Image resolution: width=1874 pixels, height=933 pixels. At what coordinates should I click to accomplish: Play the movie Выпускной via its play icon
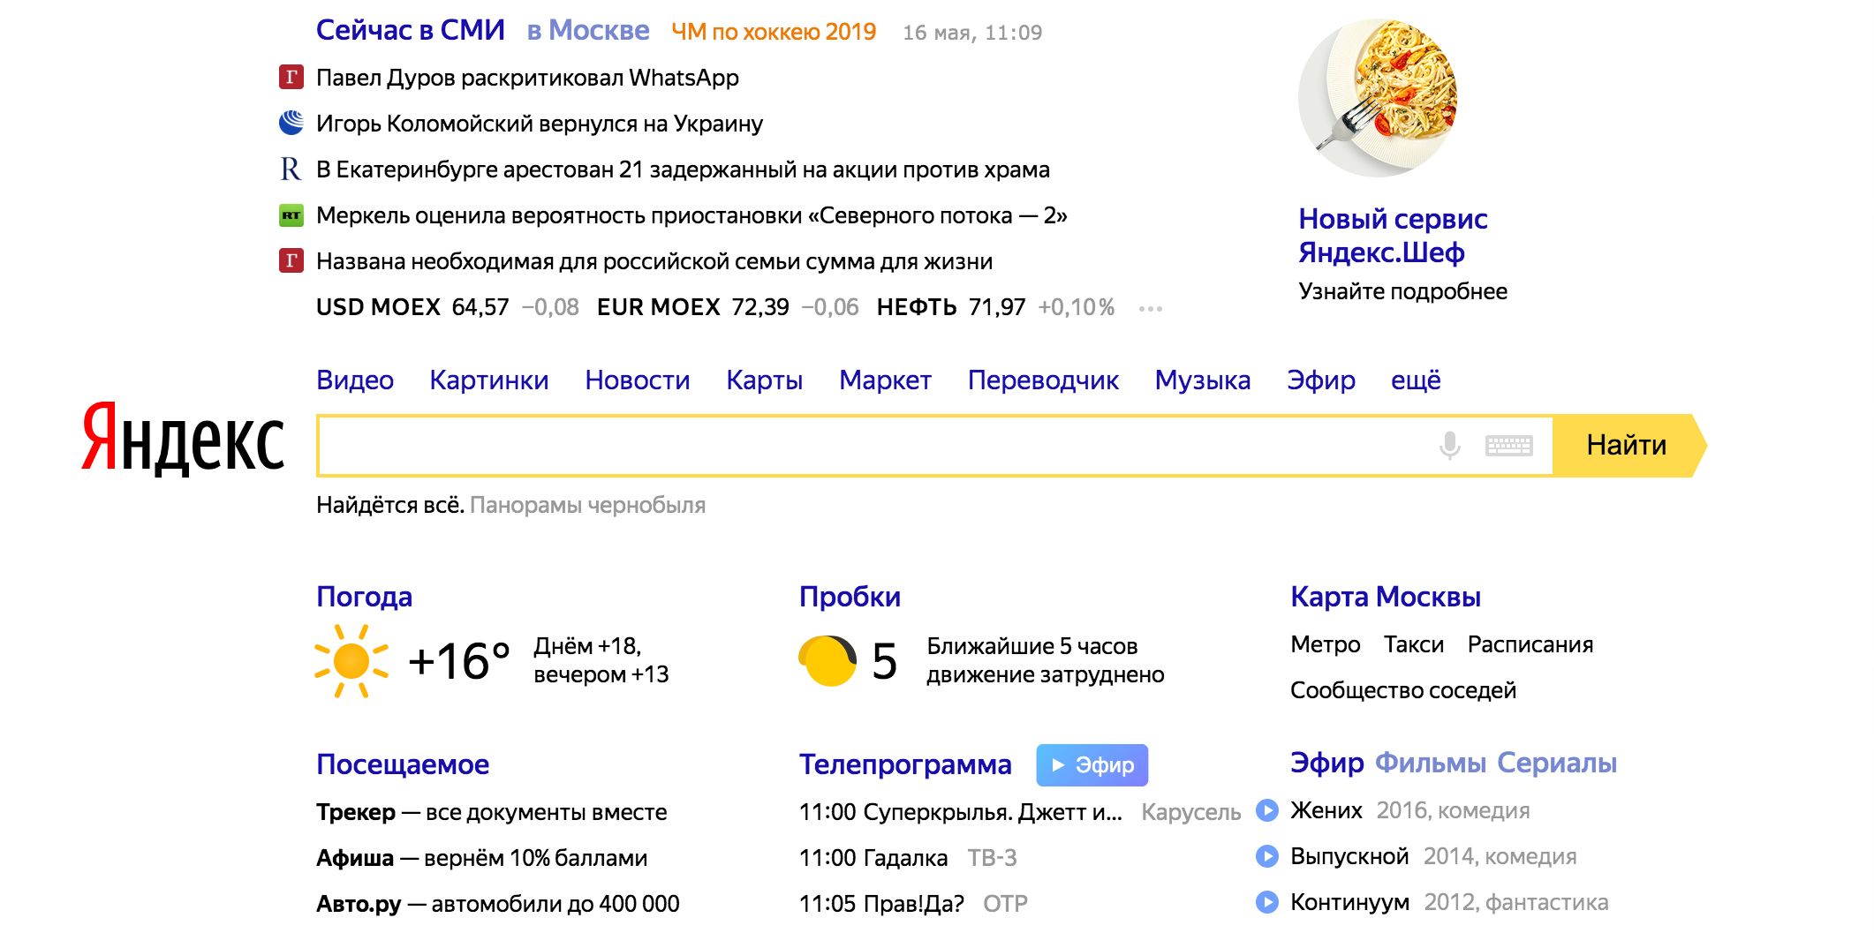click(1267, 856)
